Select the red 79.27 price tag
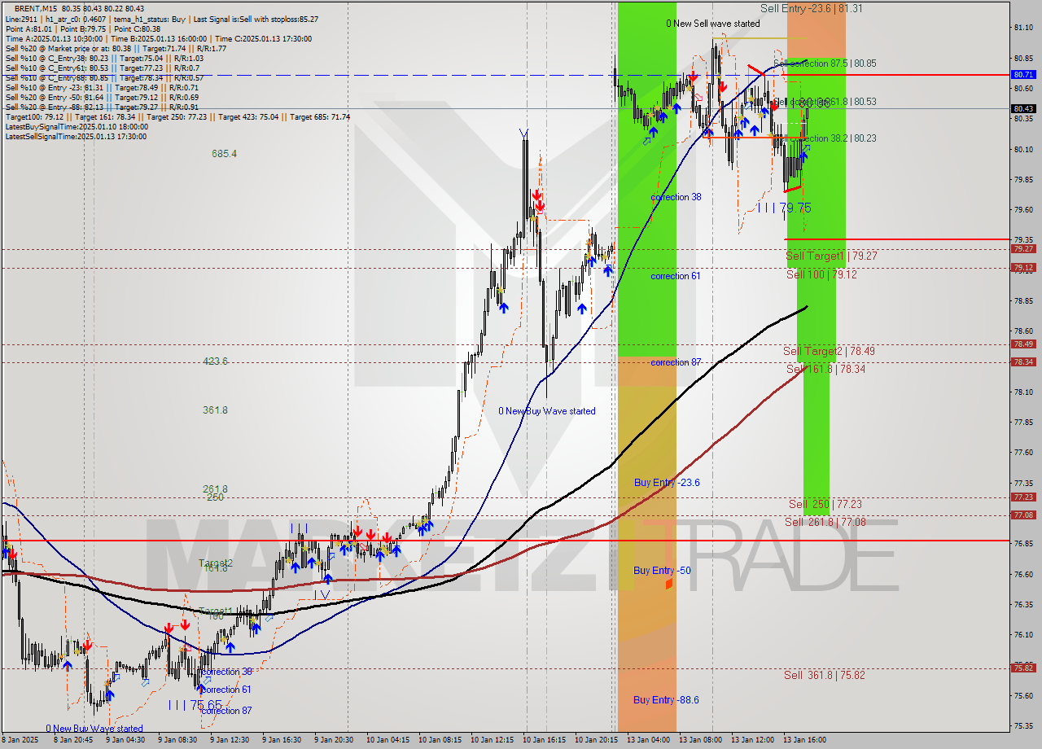 pyautogui.click(x=1023, y=248)
